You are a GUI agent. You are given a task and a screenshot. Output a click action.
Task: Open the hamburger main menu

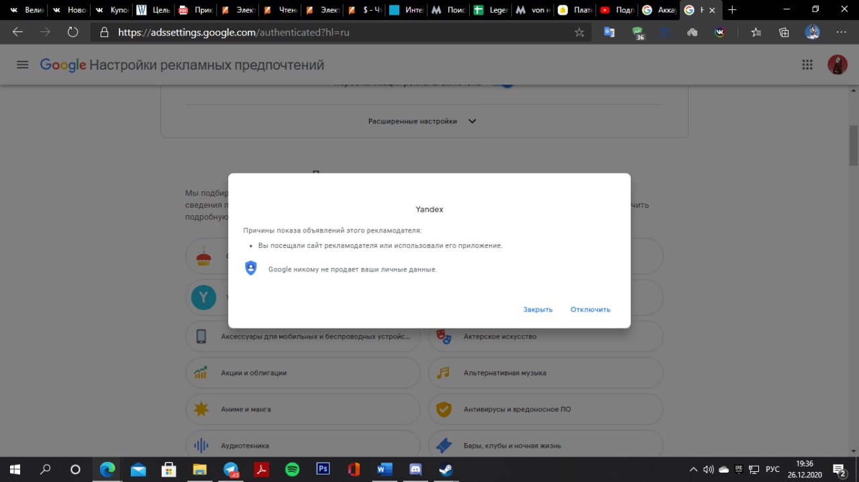click(x=23, y=65)
